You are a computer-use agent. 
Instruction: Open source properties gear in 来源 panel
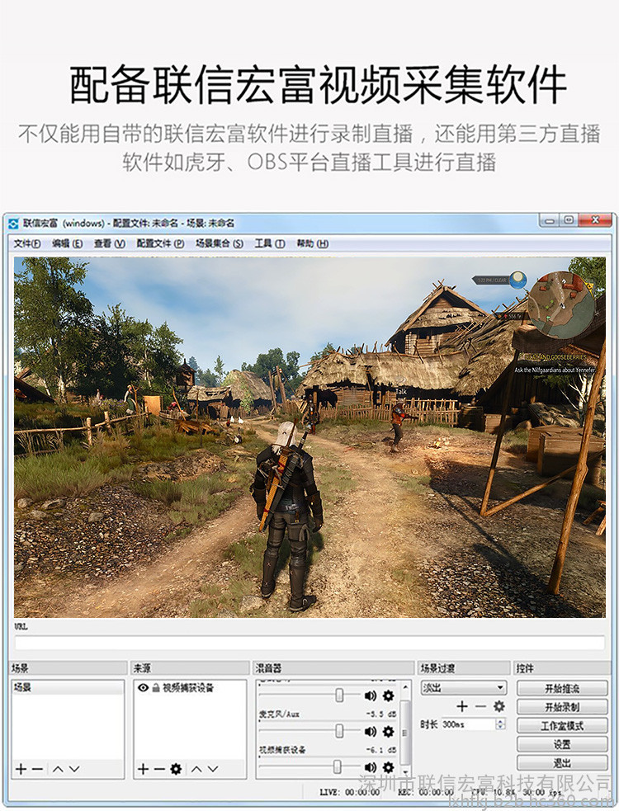click(176, 769)
